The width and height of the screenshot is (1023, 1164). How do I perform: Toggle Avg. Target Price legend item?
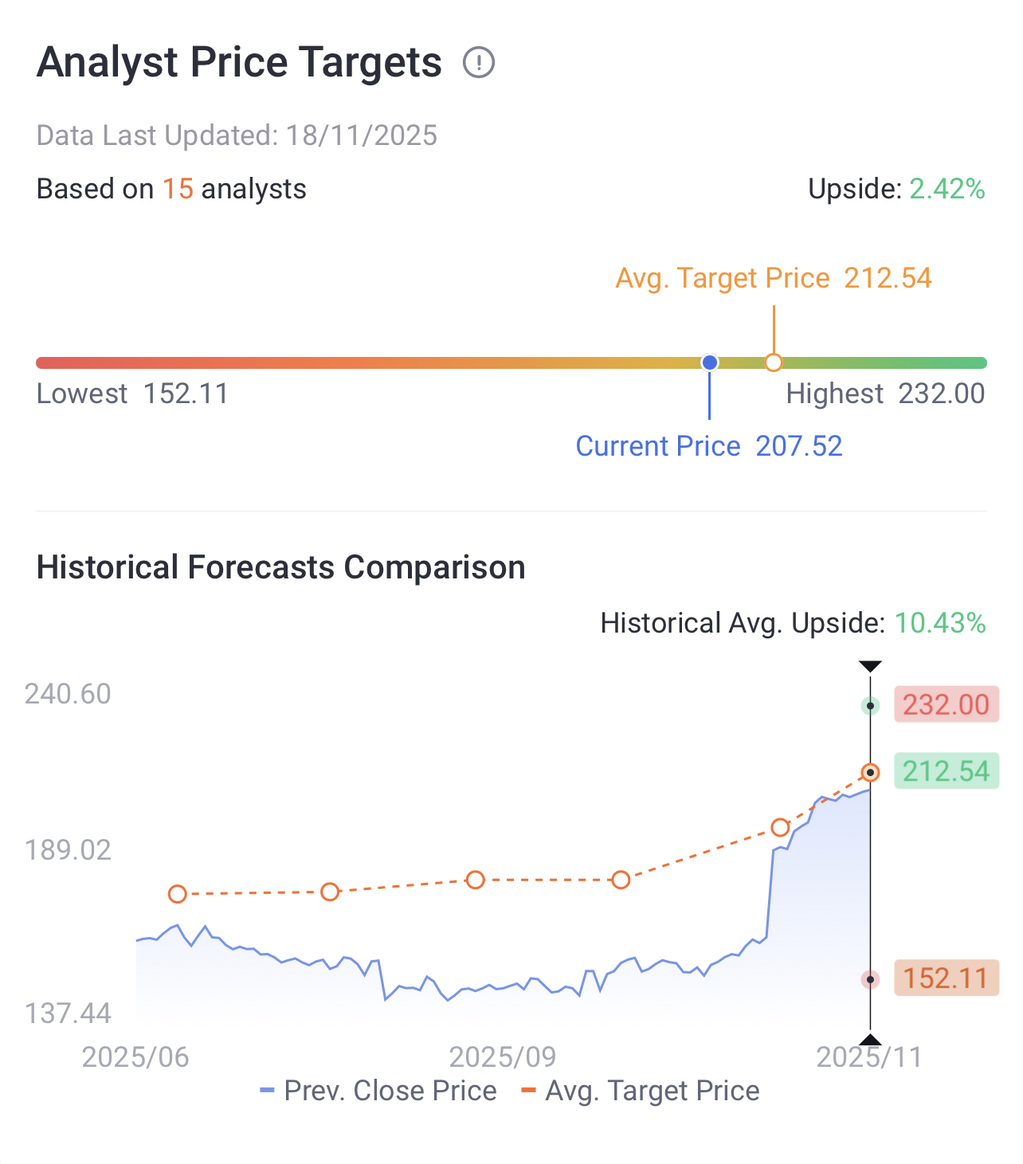coord(640,1091)
